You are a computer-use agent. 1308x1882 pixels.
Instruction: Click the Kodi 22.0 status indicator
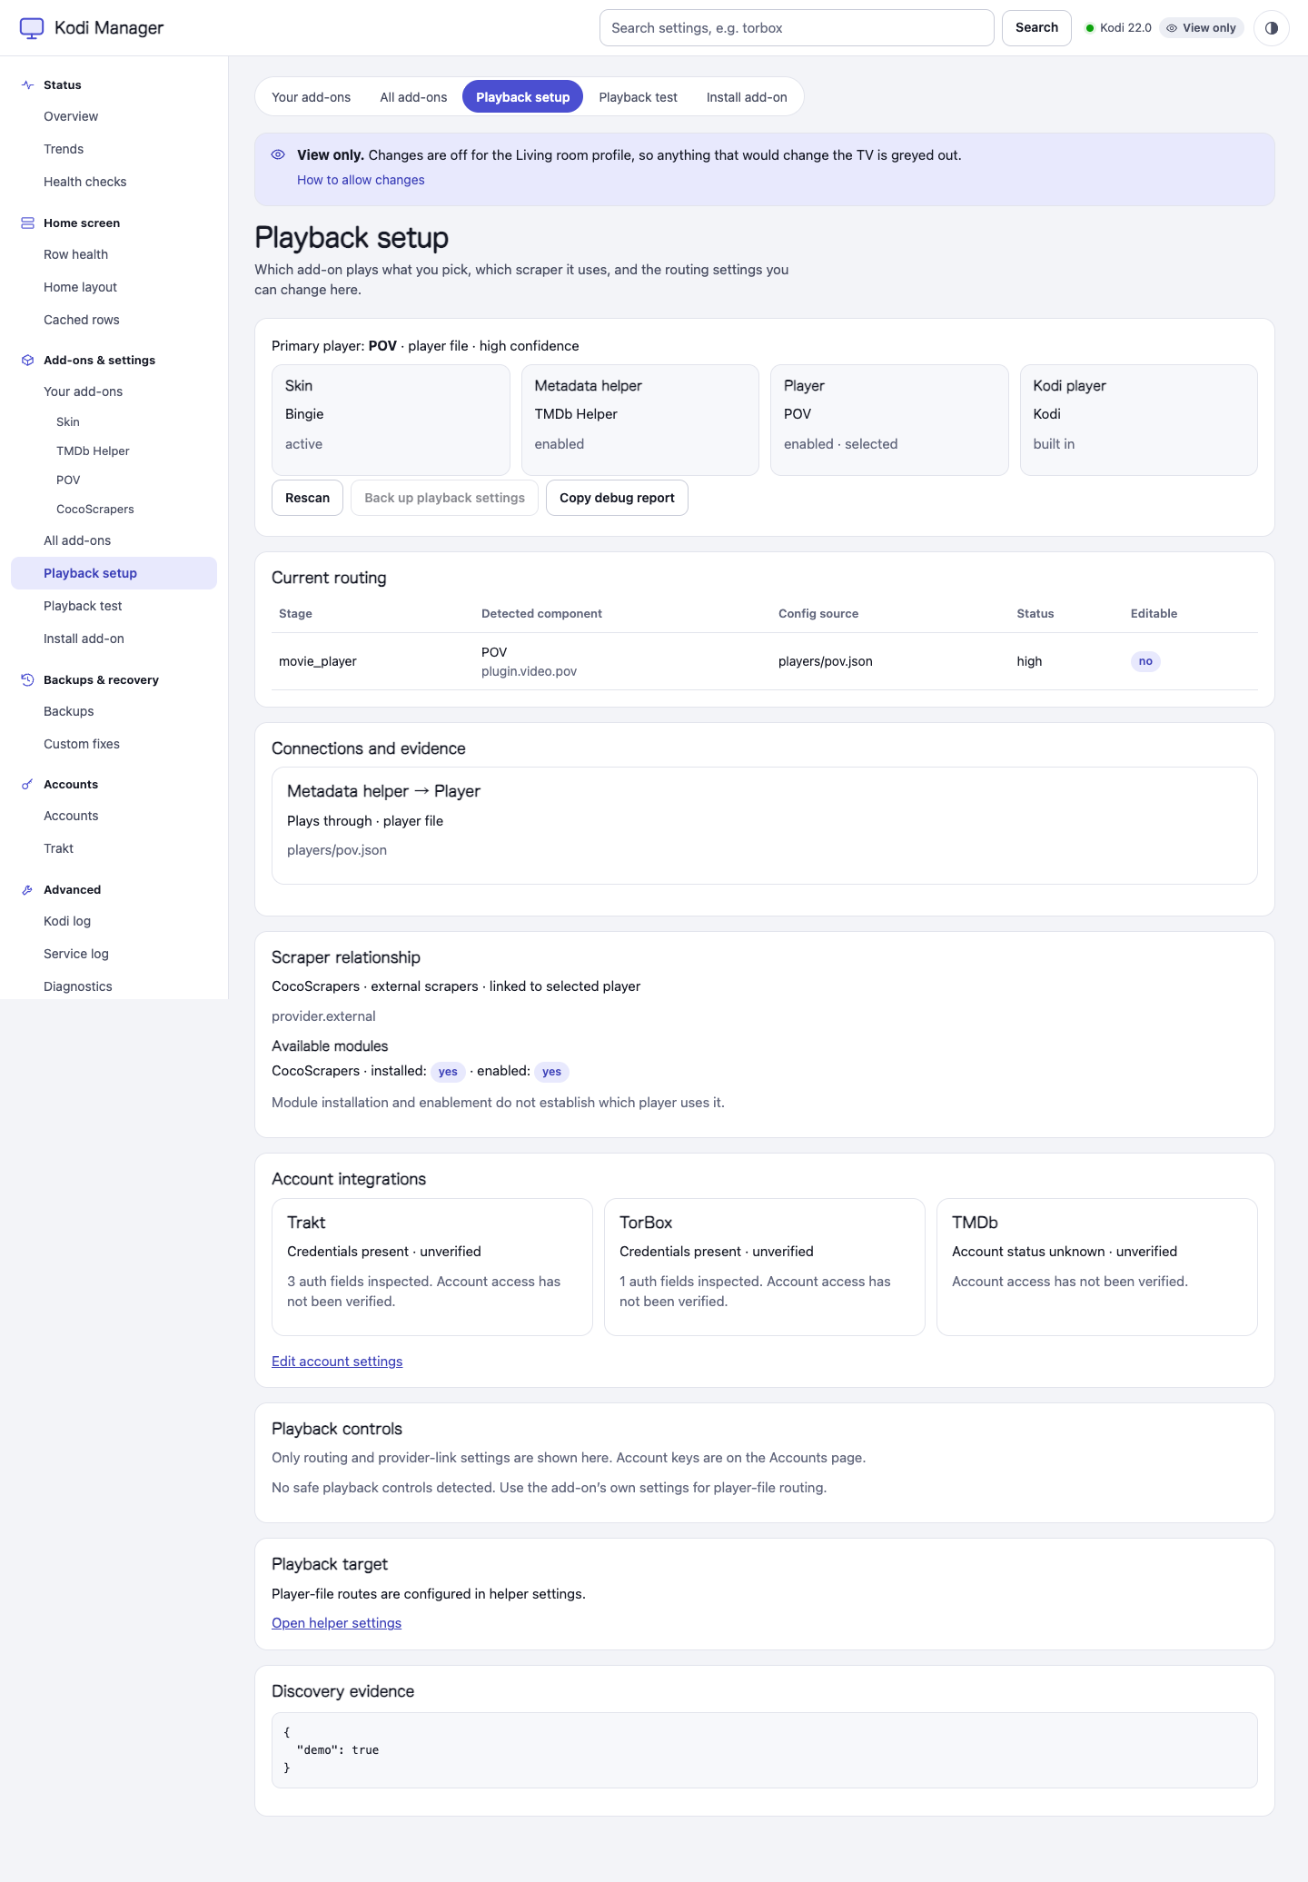pyautogui.click(x=1118, y=28)
